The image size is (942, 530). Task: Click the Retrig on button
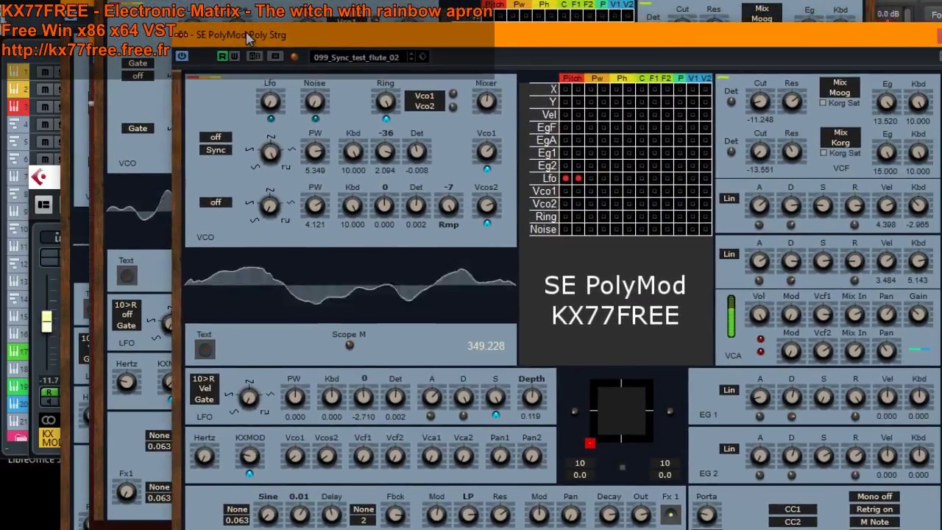[x=874, y=509]
